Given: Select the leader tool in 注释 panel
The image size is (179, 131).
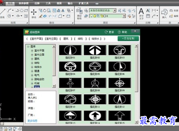Looking at the screenshot, I should coord(154,16).
